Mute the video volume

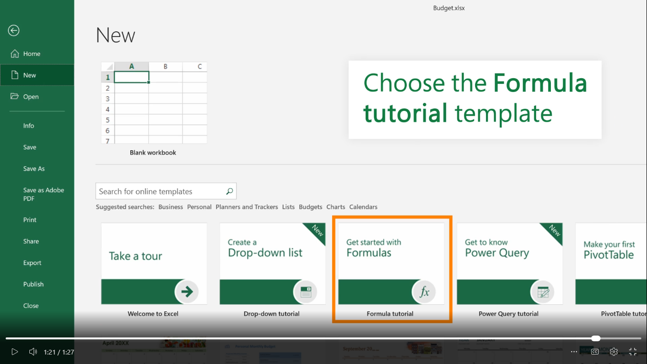pyautogui.click(x=33, y=352)
